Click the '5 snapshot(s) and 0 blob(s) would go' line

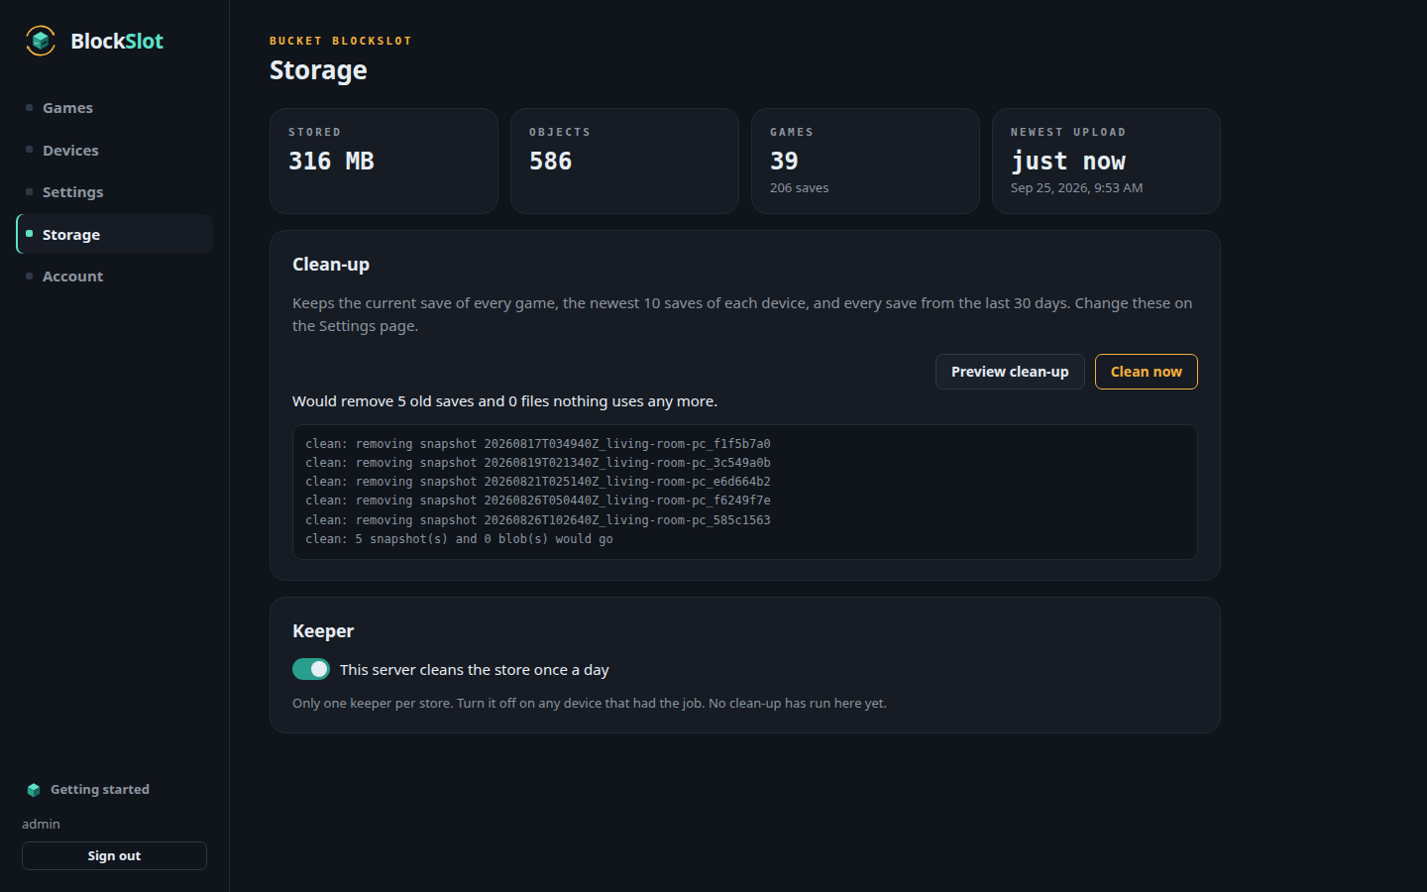pos(459,539)
